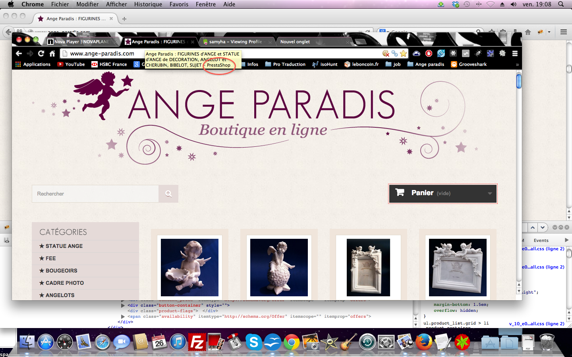This screenshot has width=572, height=357.
Task: Open the HSBC France bookmark
Action: coord(109,64)
